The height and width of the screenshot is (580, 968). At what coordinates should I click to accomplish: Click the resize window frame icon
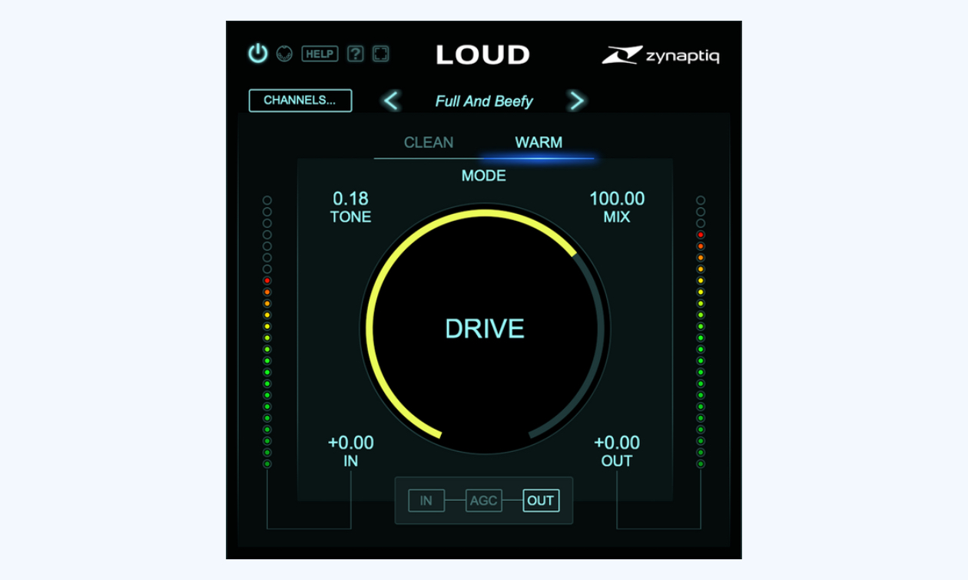[x=380, y=54]
